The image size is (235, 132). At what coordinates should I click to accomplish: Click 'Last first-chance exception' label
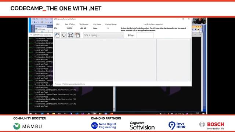(x=153, y=24)
